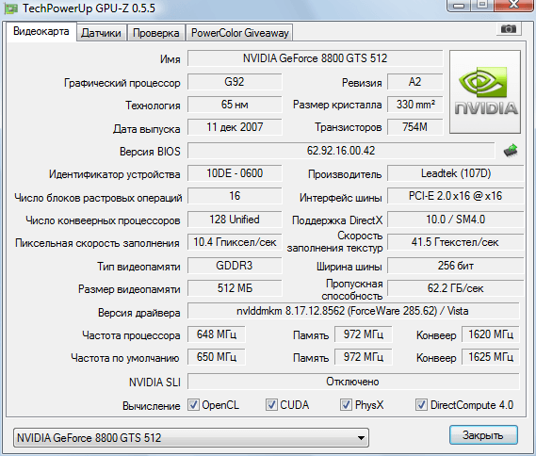Click the 128 Unified shaders value
Image resolution: width=536 pixels, height=456 pixels.
point(235,220)
